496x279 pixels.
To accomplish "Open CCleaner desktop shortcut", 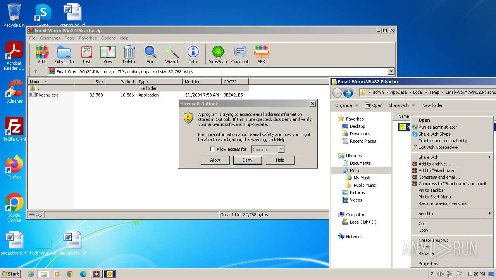I will (14, 91).
